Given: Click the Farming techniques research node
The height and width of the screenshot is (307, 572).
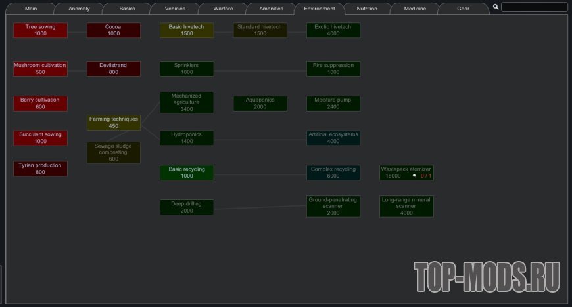Looking at the screenshot, I should point(114,123).
